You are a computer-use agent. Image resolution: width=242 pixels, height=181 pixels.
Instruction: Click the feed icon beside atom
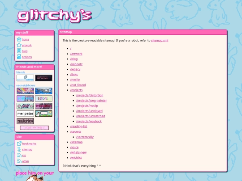19,161
